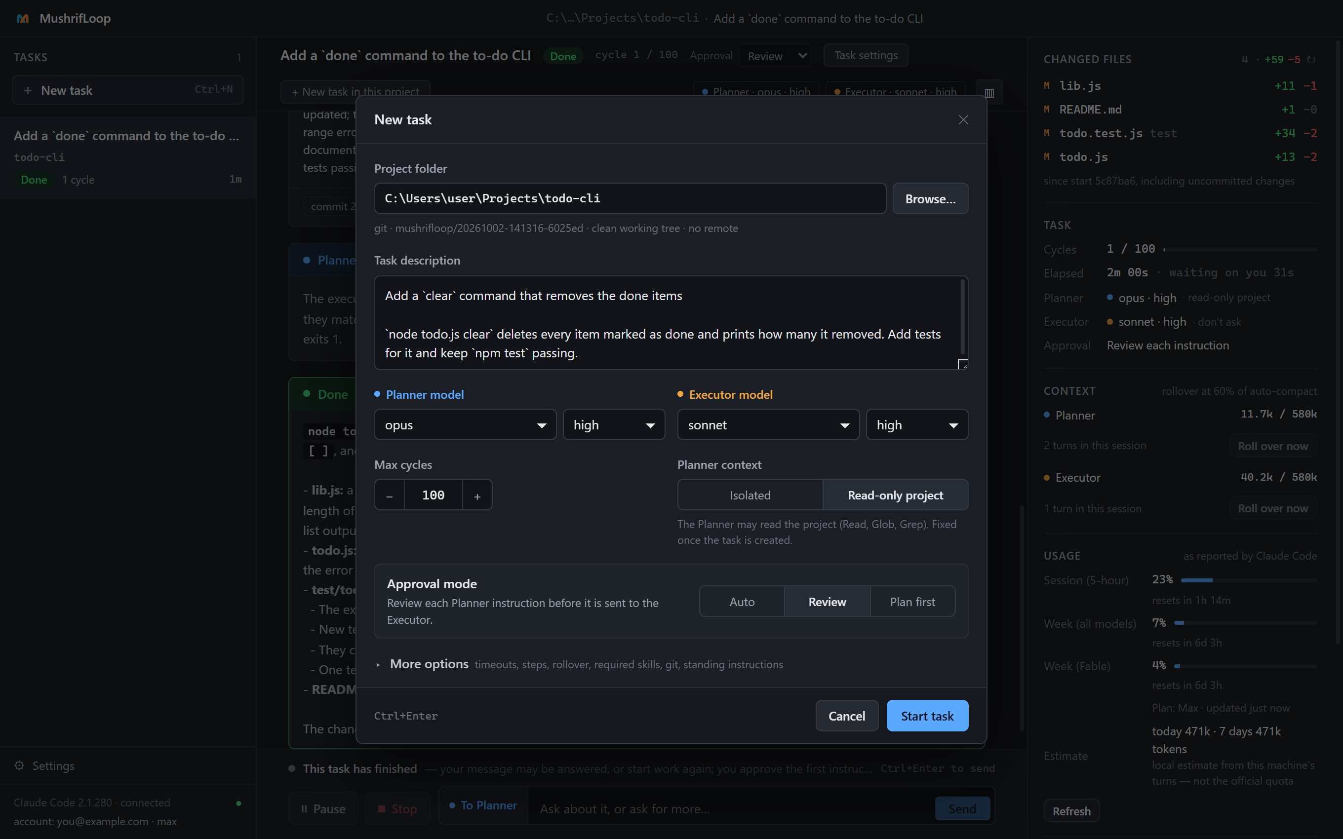Open the Executor effort high dropdown
Screen dimensions: 1343x839
(917, 425)
